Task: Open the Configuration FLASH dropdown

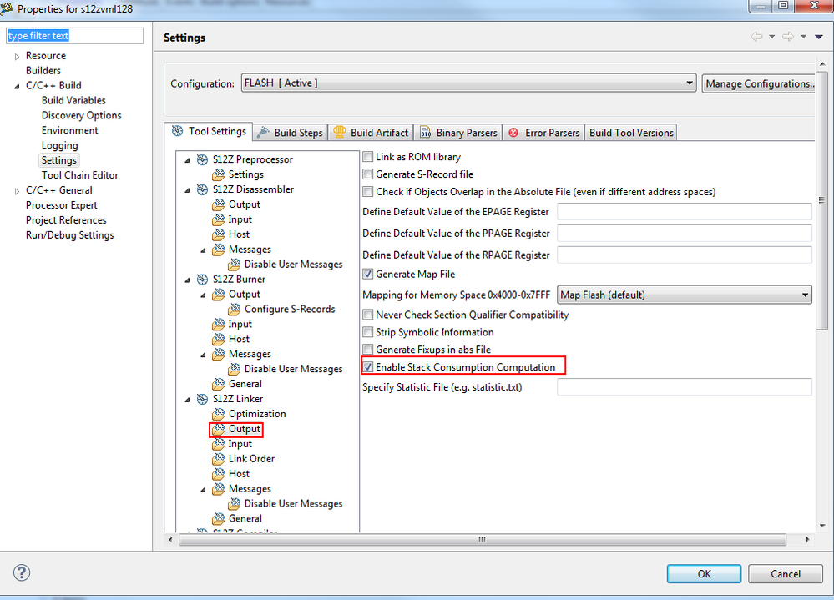Action: click(468, 83)
